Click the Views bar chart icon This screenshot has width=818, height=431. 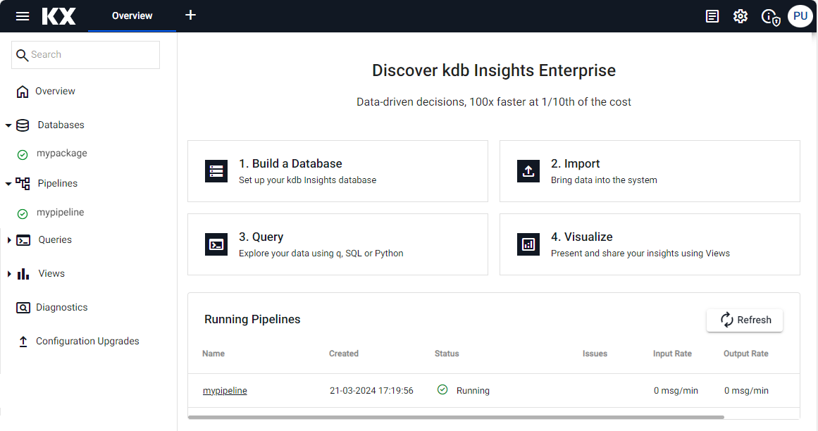click(x=23, y=274)
